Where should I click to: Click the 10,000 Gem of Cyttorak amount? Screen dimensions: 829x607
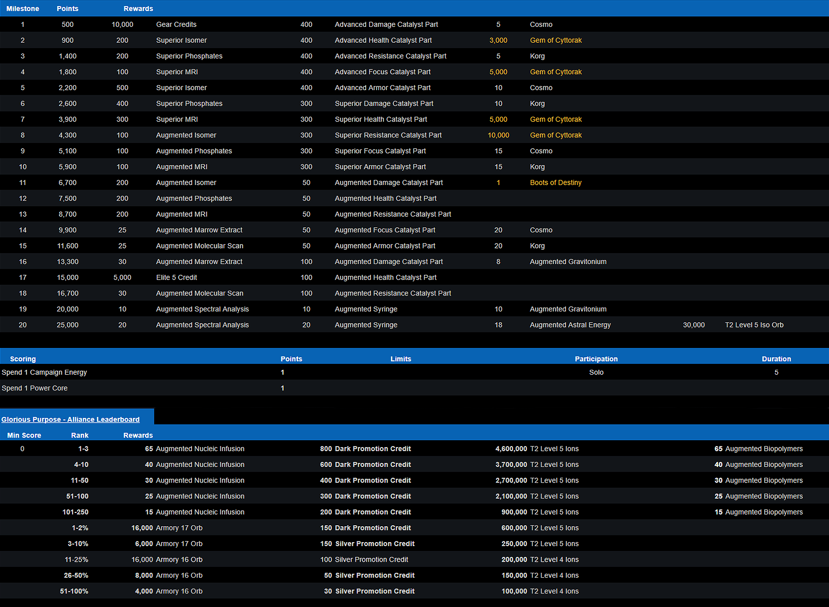coord(498,135)
